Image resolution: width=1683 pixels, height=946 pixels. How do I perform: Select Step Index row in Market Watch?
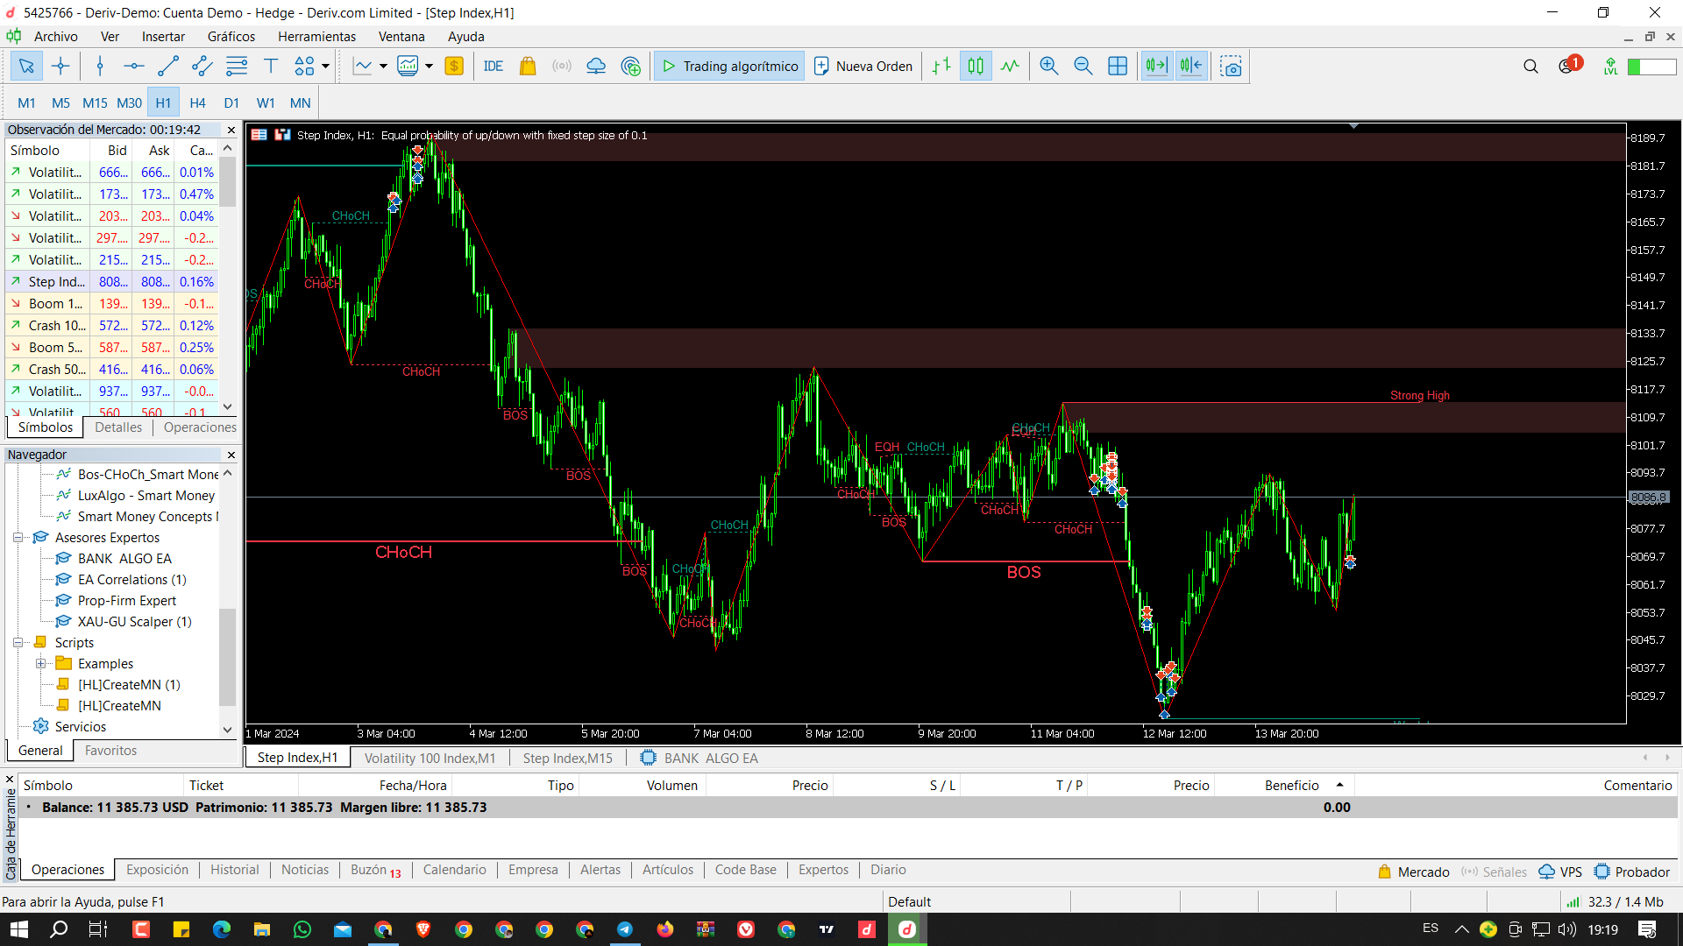[x=112, y=282]
